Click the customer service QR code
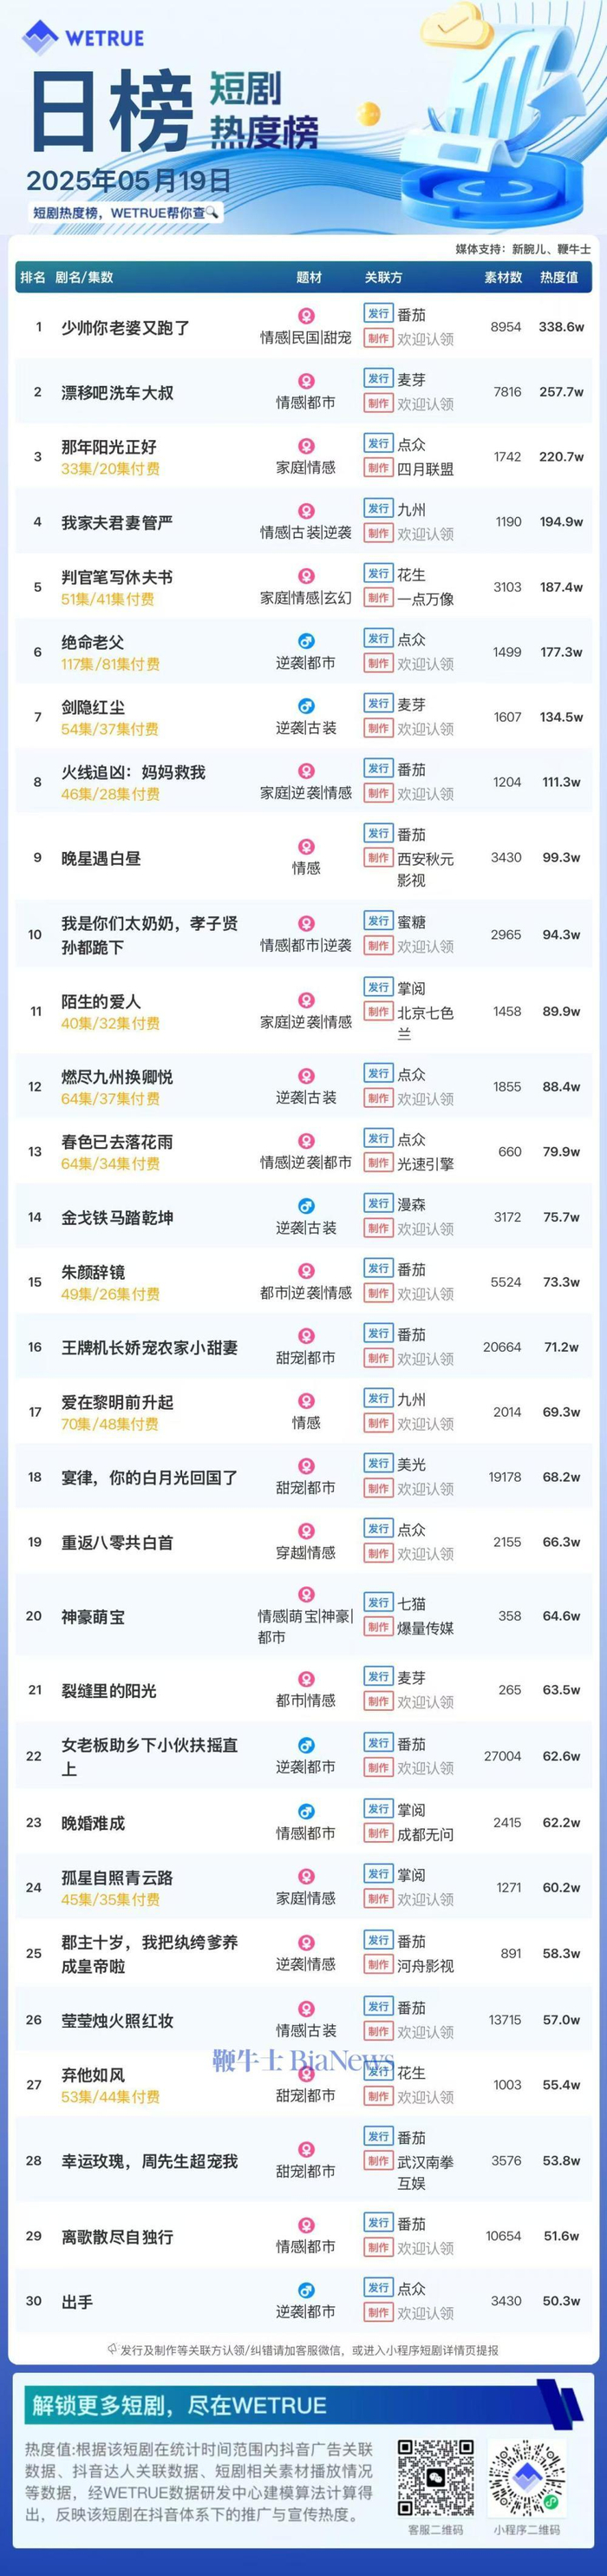 (435, 2477)
